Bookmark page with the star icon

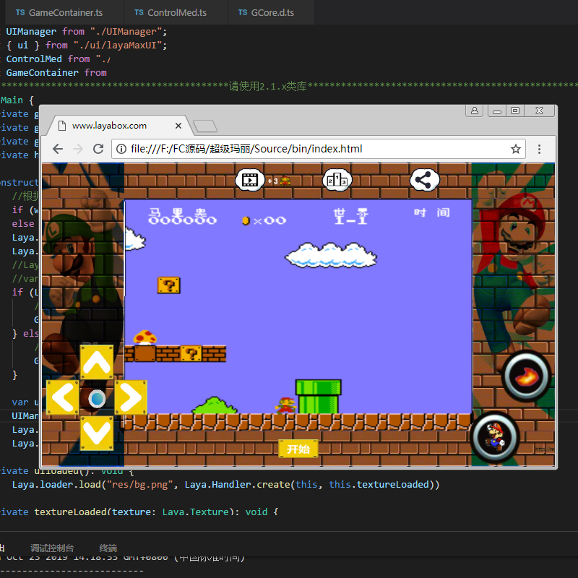point(516,149)
